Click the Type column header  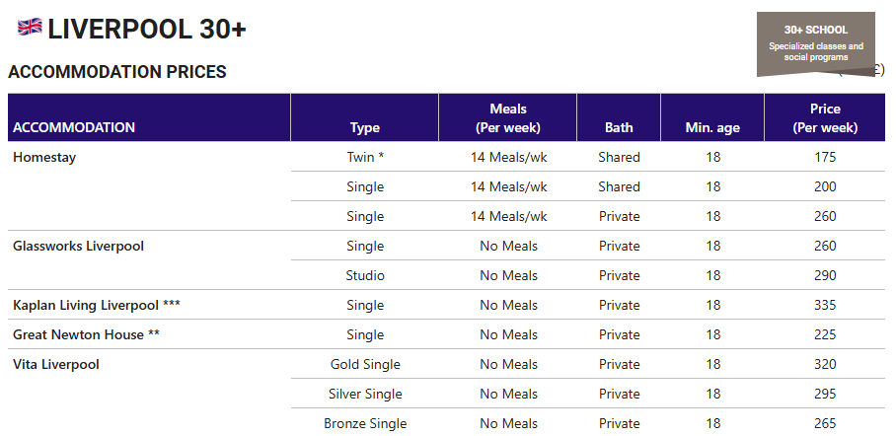(364, 127)
